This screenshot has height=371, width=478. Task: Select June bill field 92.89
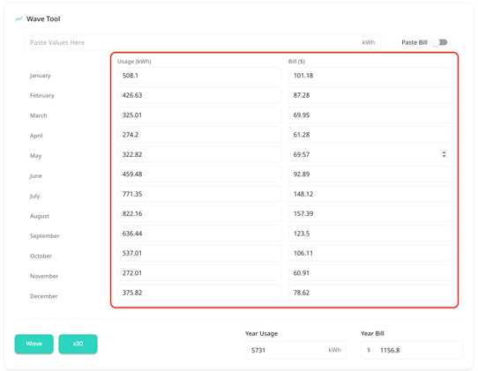click(370, 174)
